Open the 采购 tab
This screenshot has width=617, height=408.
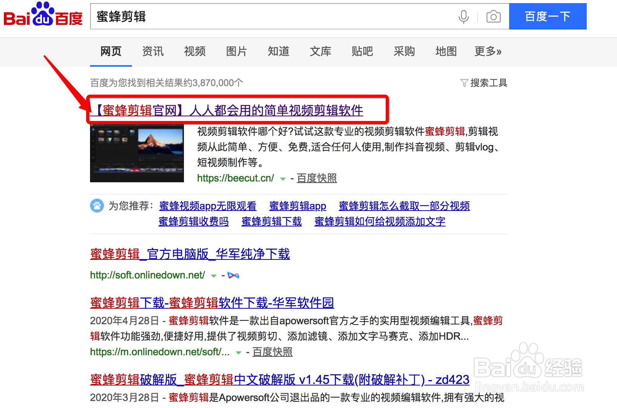coord(404,51)
